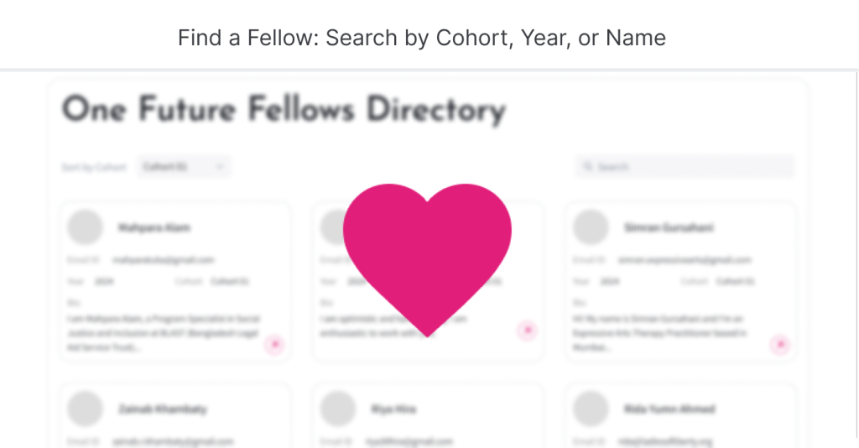The height and width of the screenshot is (448, 859).
Task: Click the pink round icon on the middle card
Action: (527, 330)
